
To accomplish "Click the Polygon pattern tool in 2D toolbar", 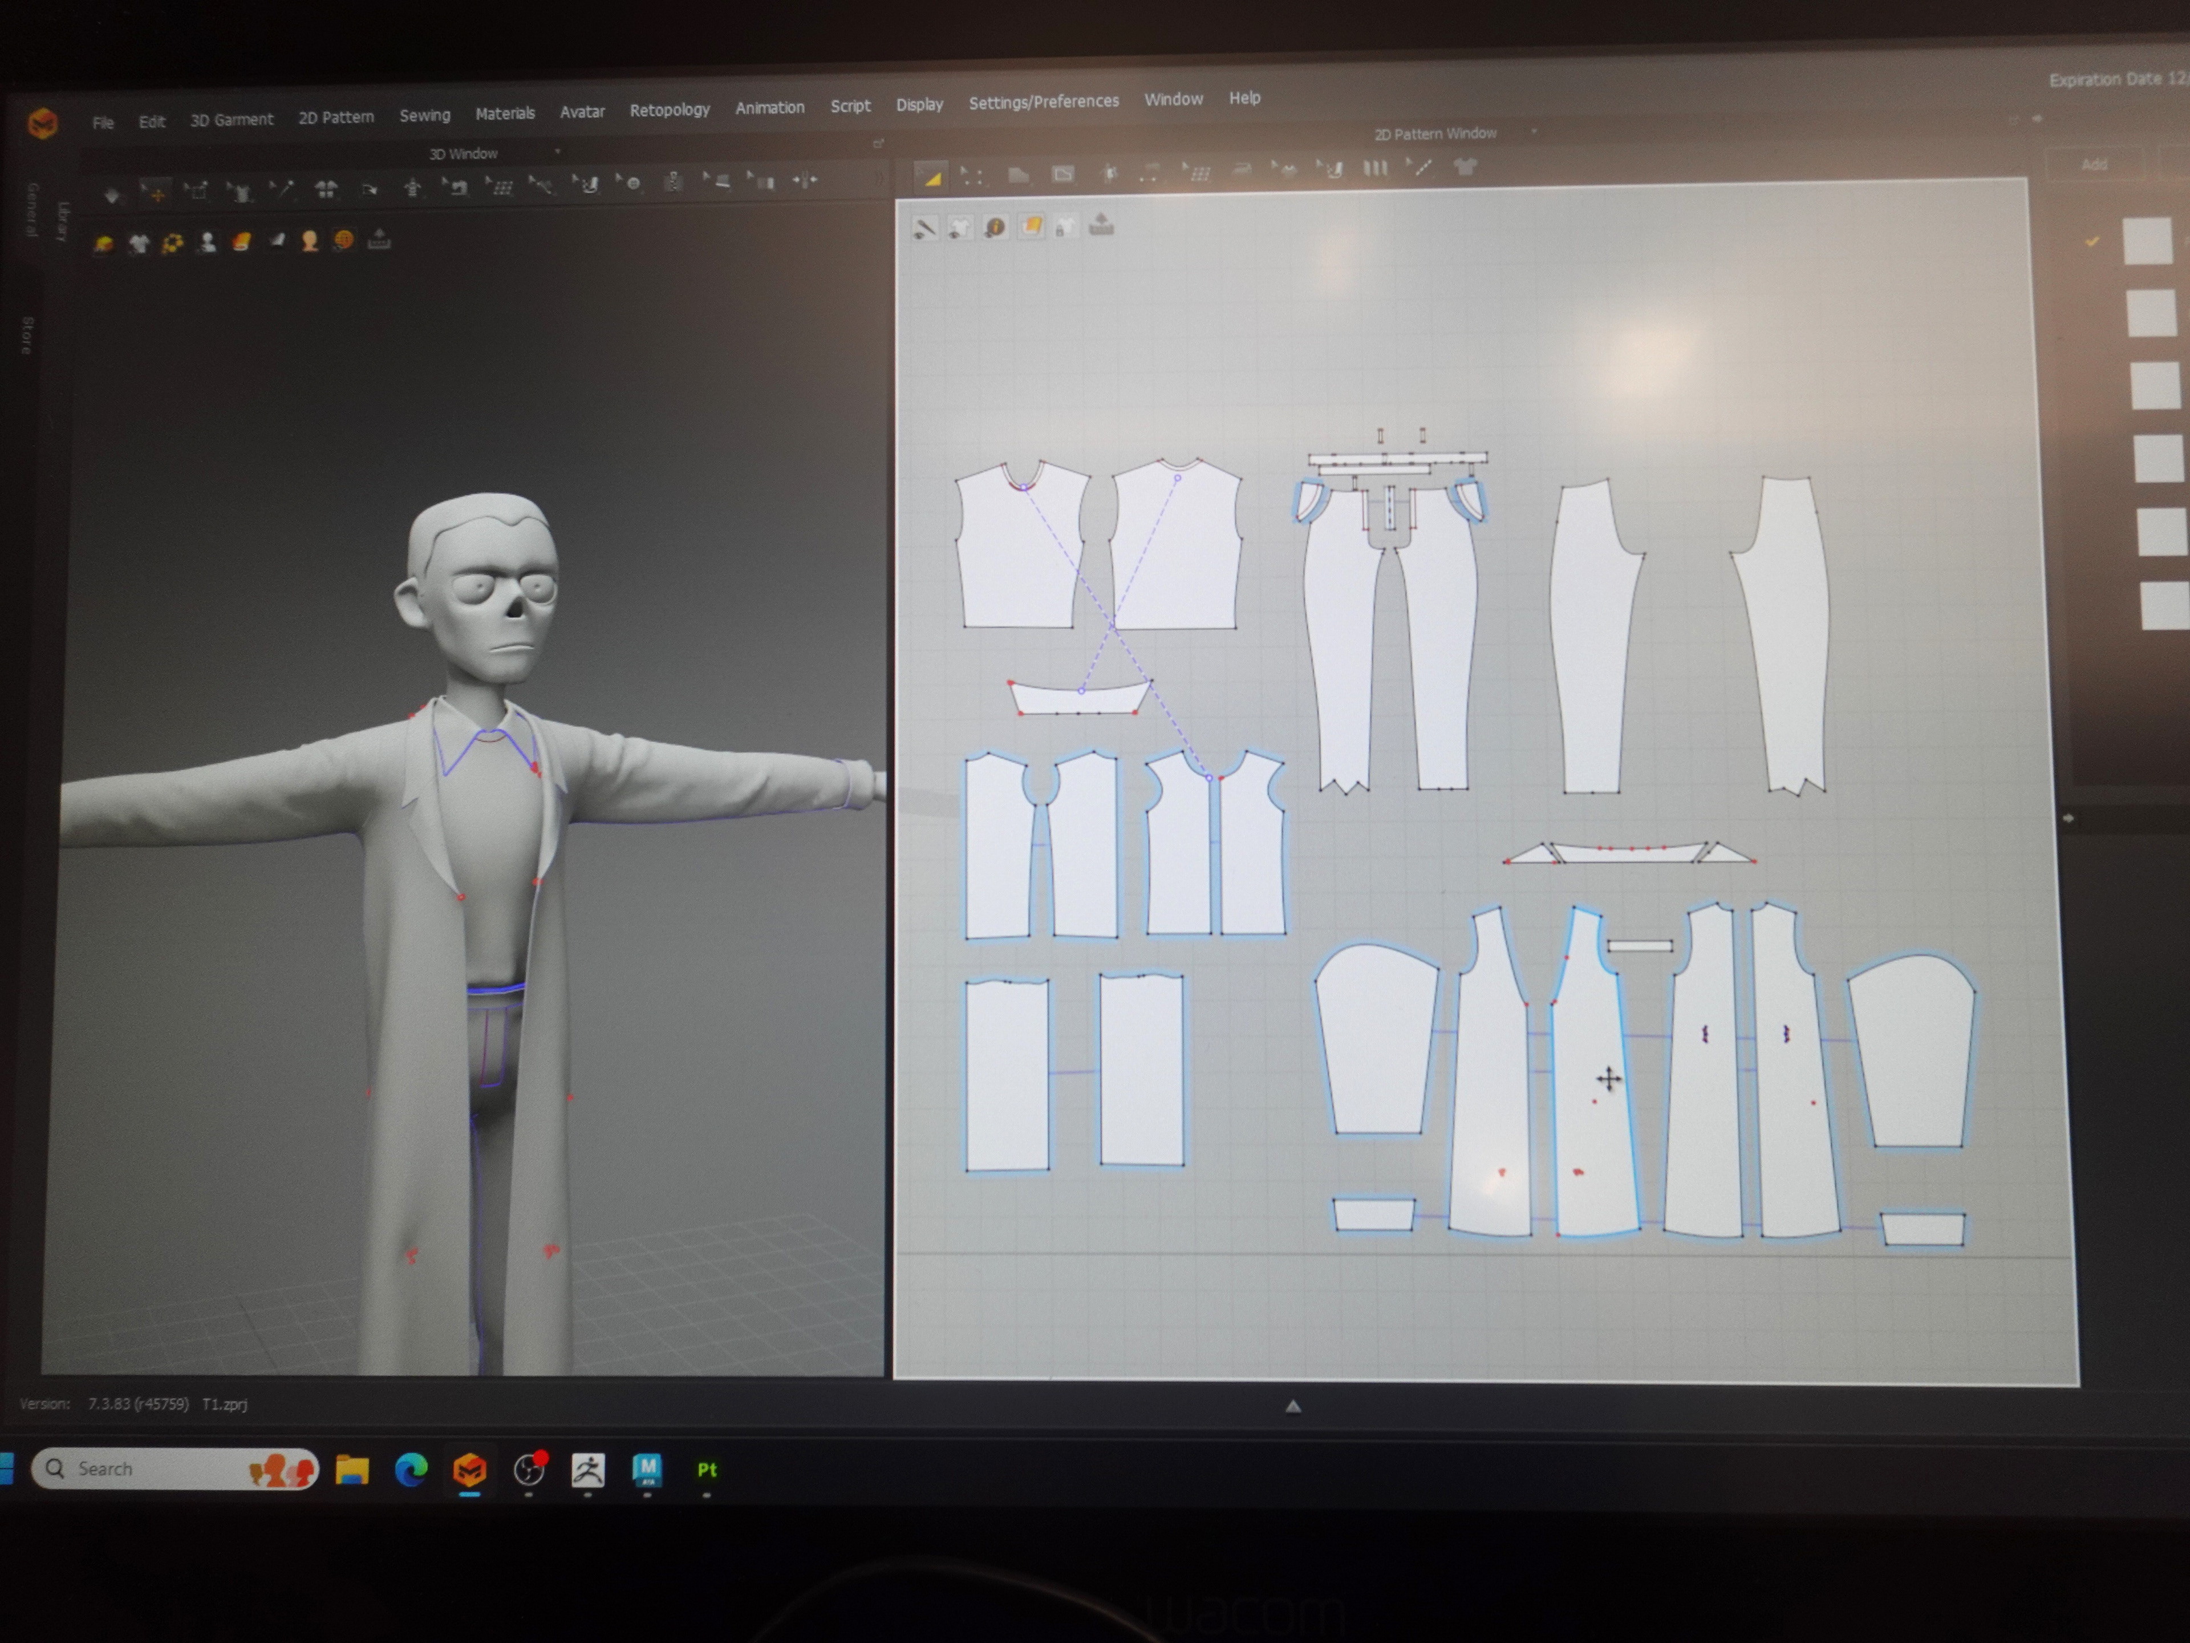I will 1018,175.
